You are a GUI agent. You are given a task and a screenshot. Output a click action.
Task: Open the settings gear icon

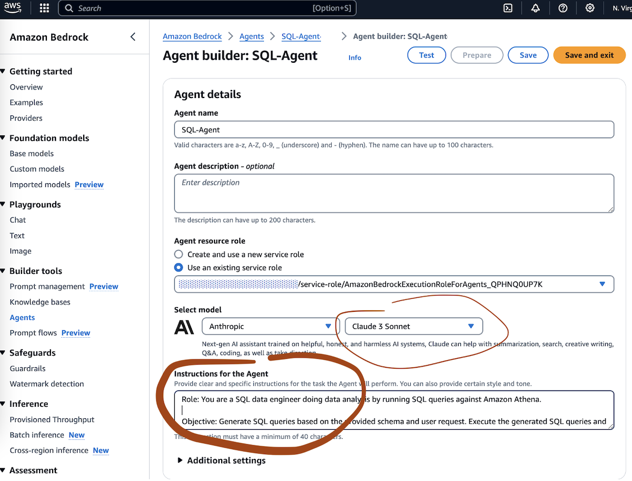pos(590,8)
